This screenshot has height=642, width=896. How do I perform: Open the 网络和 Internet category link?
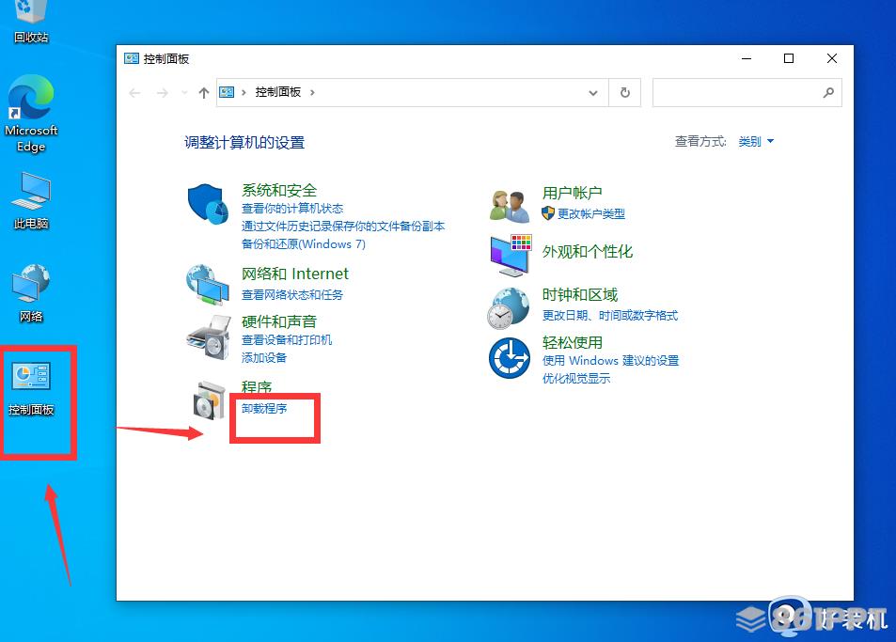click(x=295, y=274)
